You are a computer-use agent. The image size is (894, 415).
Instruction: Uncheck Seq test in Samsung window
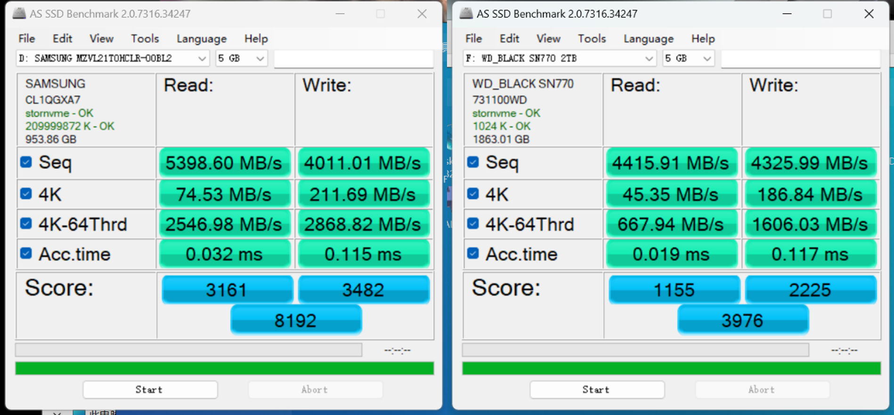tap(26, 162)
